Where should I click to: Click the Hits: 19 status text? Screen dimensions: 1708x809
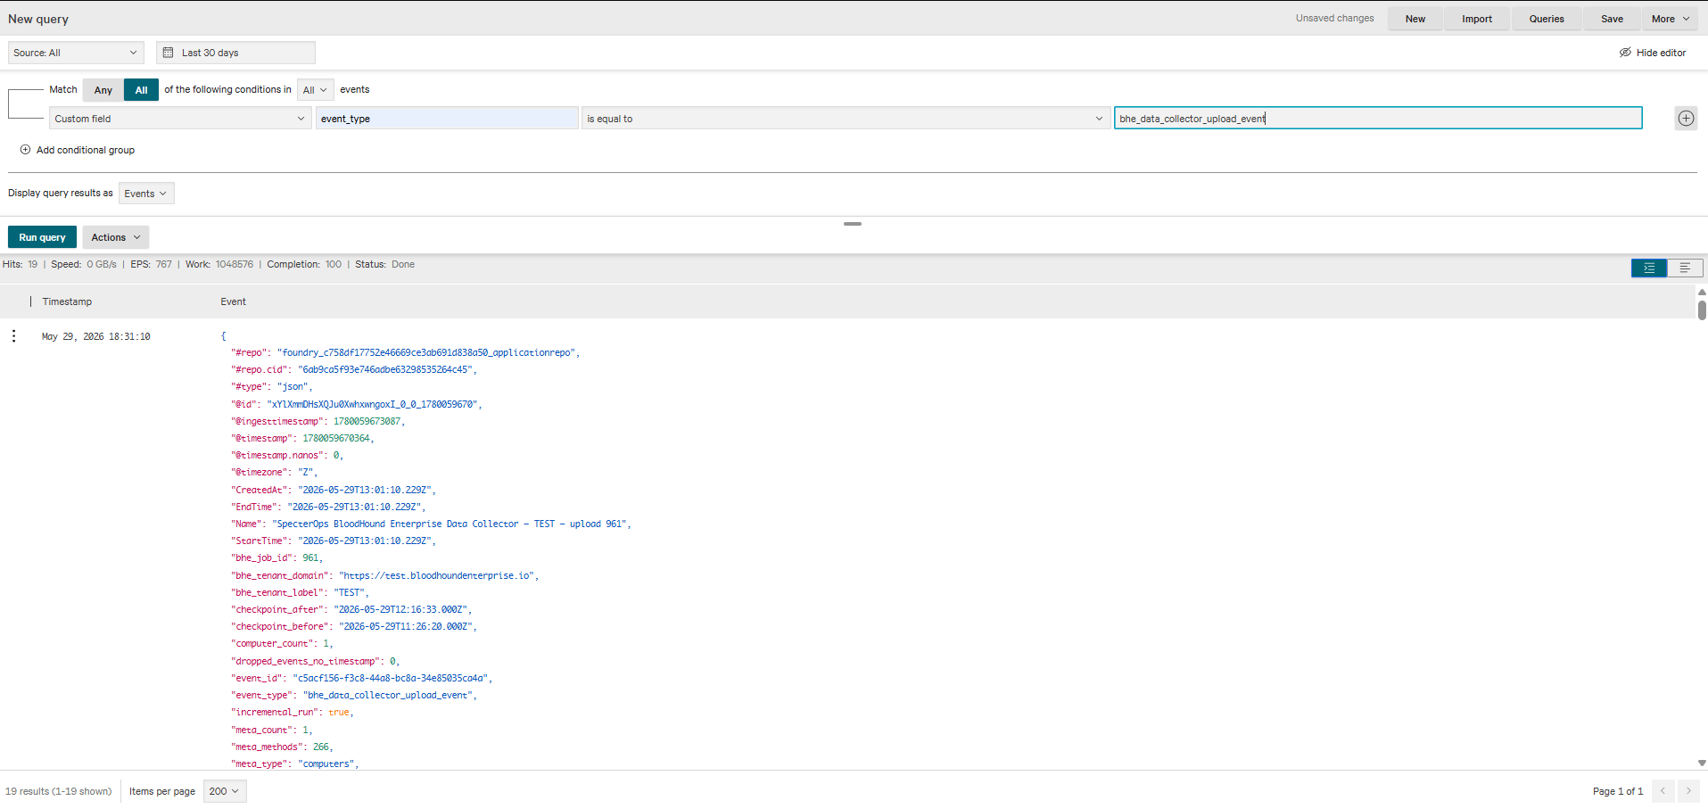(x=20, y=264)
